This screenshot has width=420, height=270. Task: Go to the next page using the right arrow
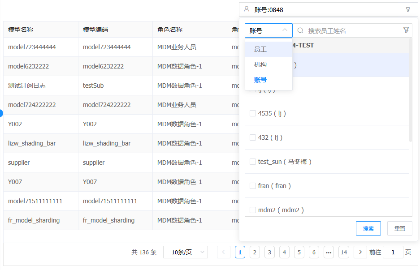point(360,252)
